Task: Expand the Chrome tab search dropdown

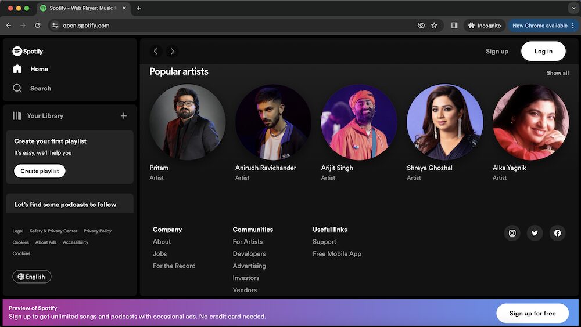Action: pyautogui.click(x=573, y=8)
